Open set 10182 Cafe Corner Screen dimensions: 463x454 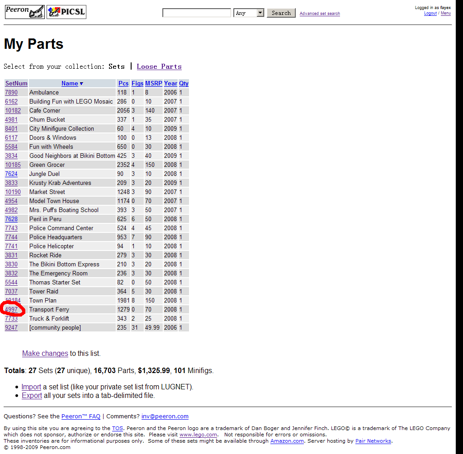(x=13, y=110)
